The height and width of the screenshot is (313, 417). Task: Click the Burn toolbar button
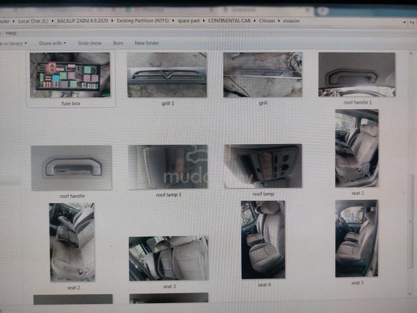(118, 43)
